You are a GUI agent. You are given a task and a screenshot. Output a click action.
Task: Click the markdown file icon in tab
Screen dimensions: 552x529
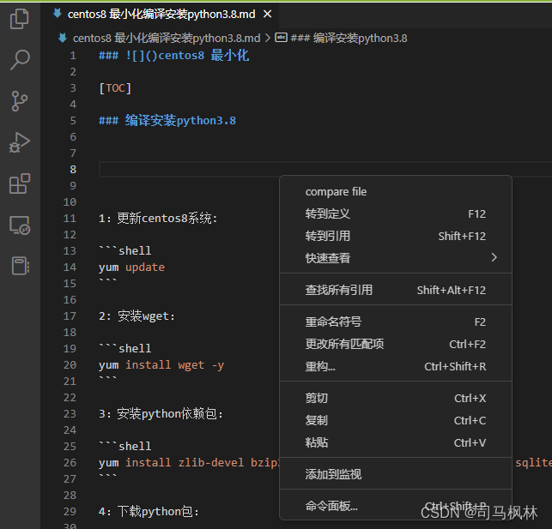coord(57,14)
